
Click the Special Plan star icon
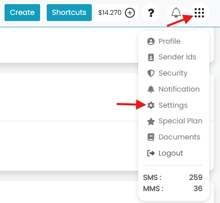pos(151,121)
